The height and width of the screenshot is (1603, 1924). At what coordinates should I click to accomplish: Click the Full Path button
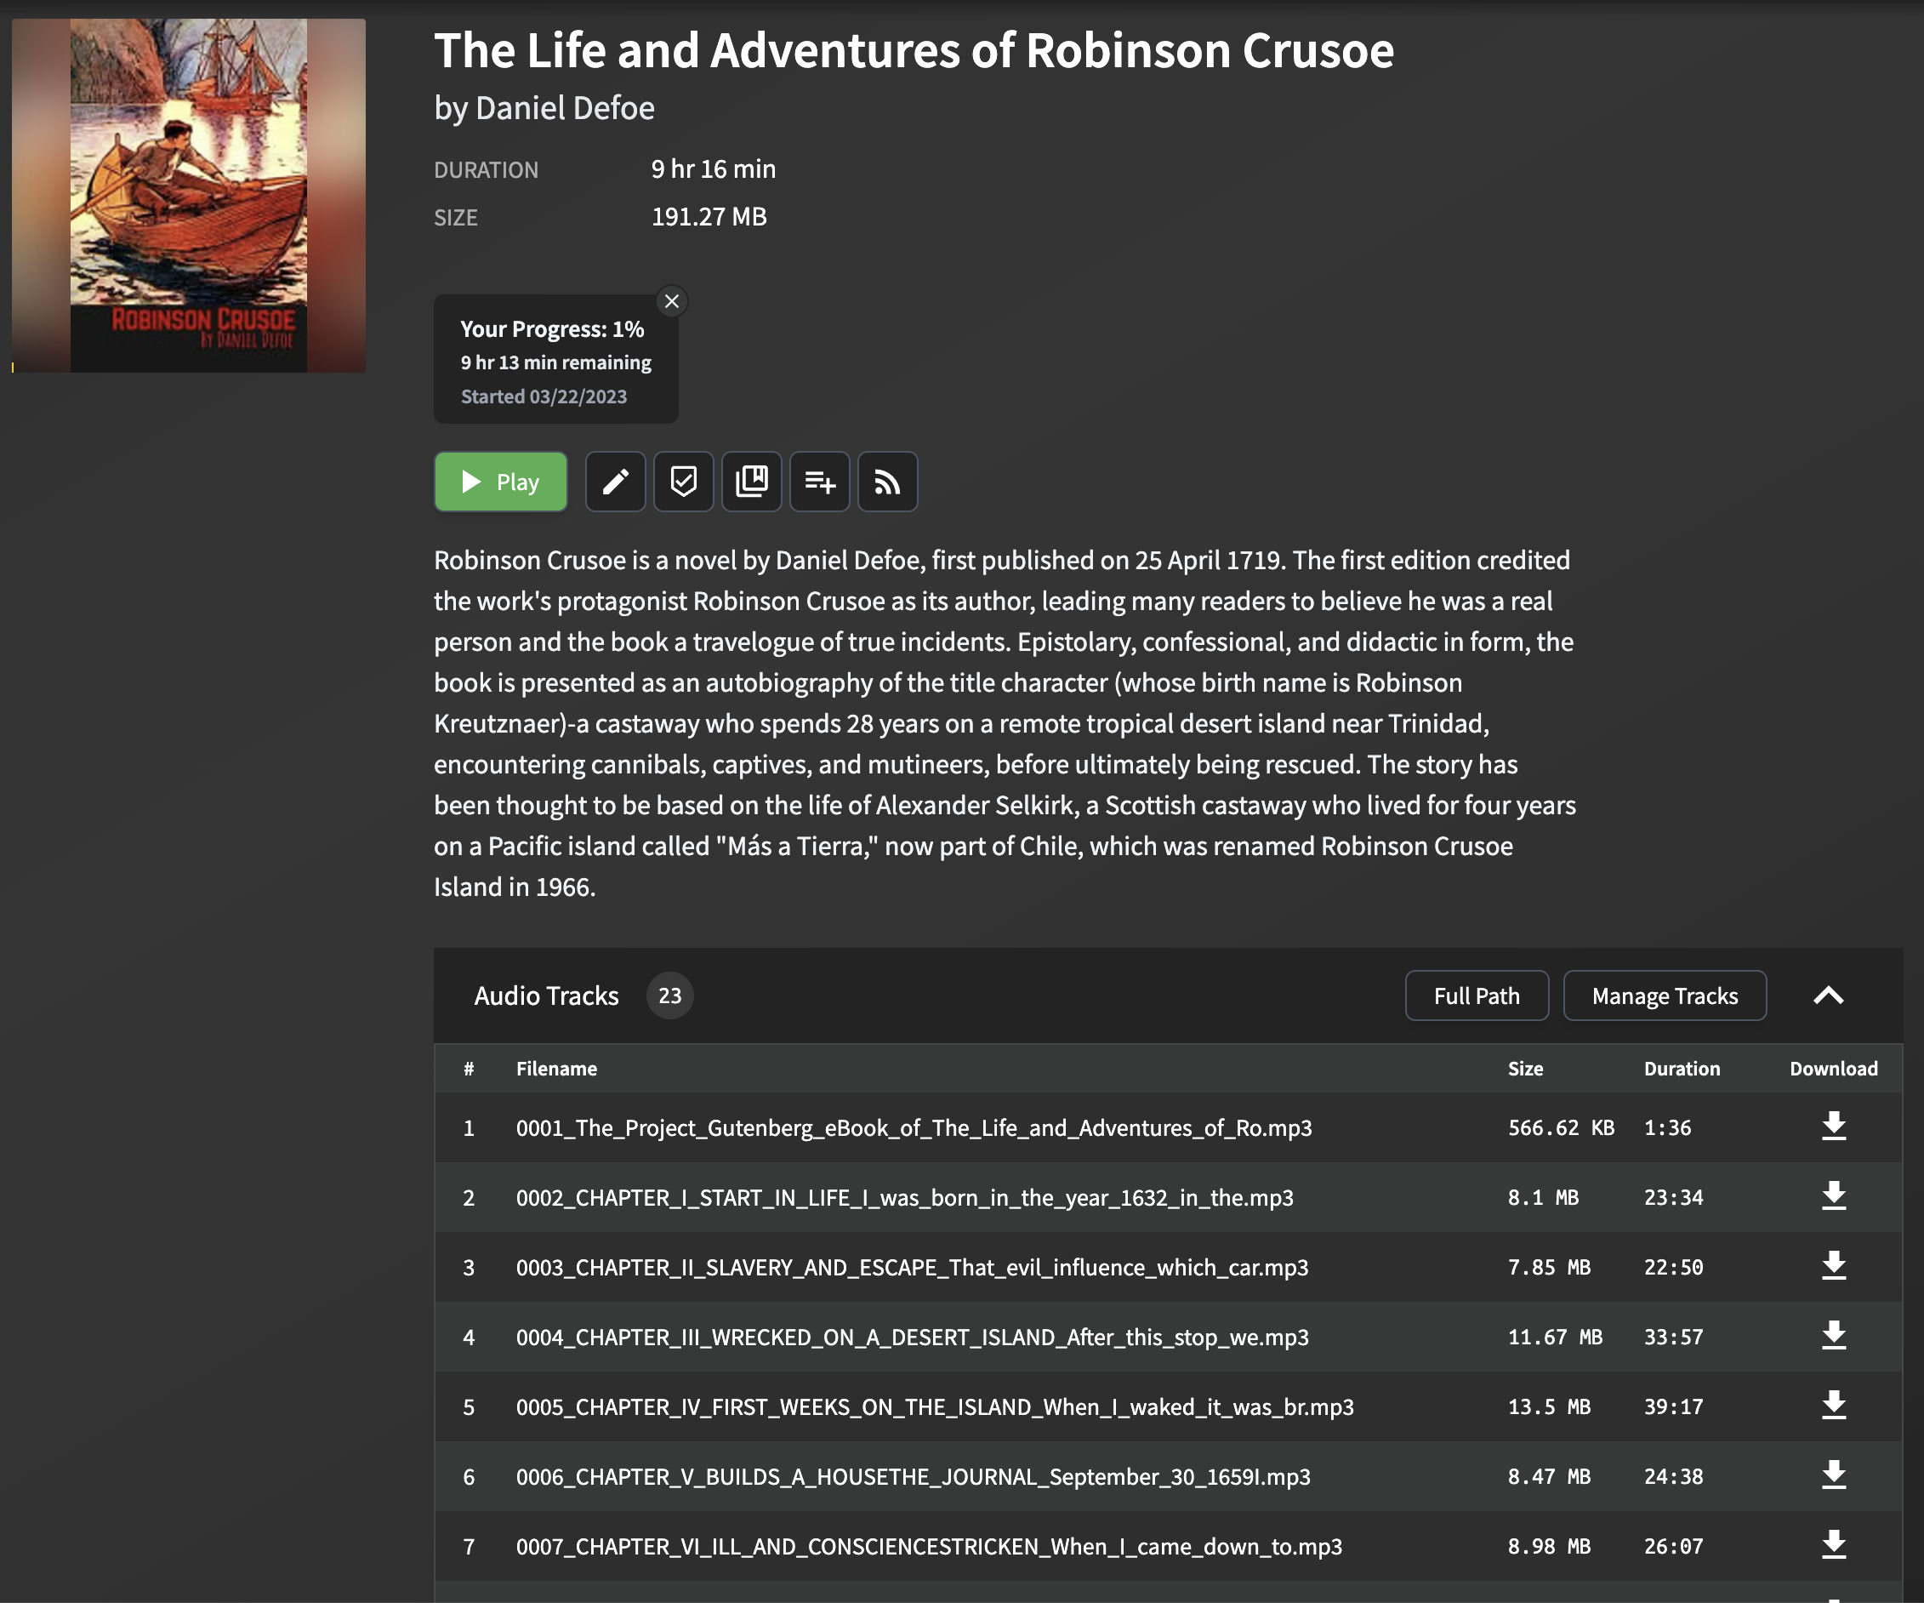1476,995
